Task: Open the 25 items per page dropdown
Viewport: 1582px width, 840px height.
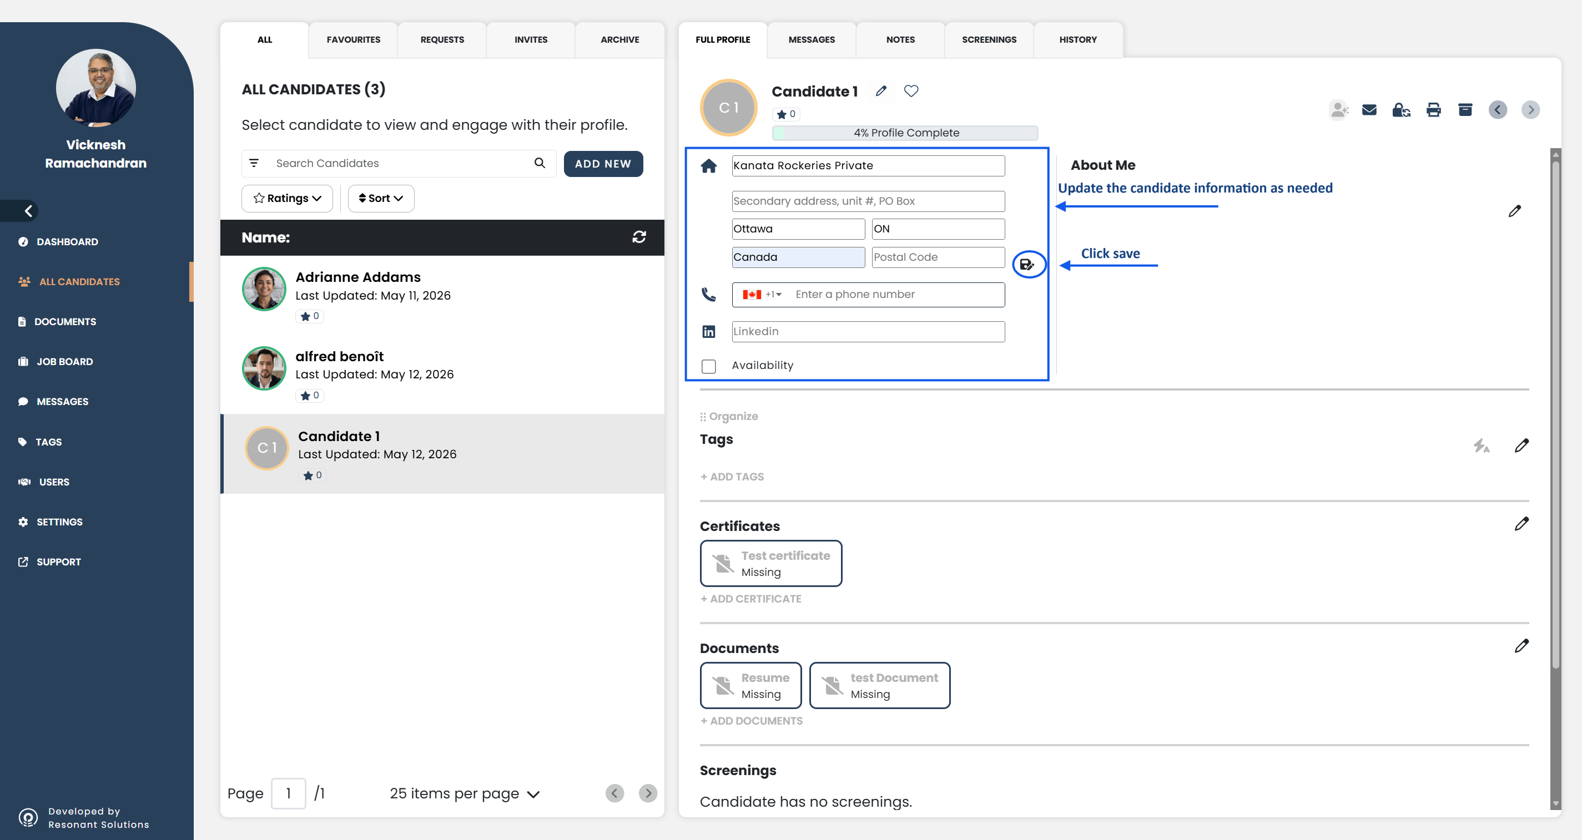Action: [x=465, y=793]
